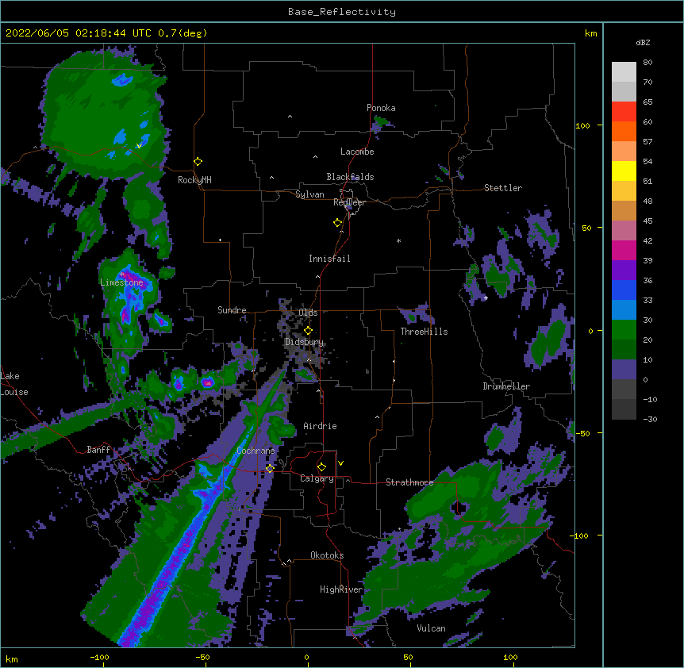Click the RedDeer label
This screenshot has width=684, height=668.
(349, 202)
